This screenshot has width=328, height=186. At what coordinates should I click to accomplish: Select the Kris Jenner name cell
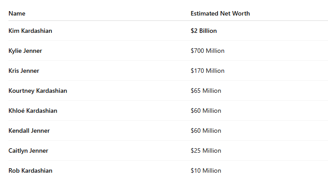coord(24,71)
